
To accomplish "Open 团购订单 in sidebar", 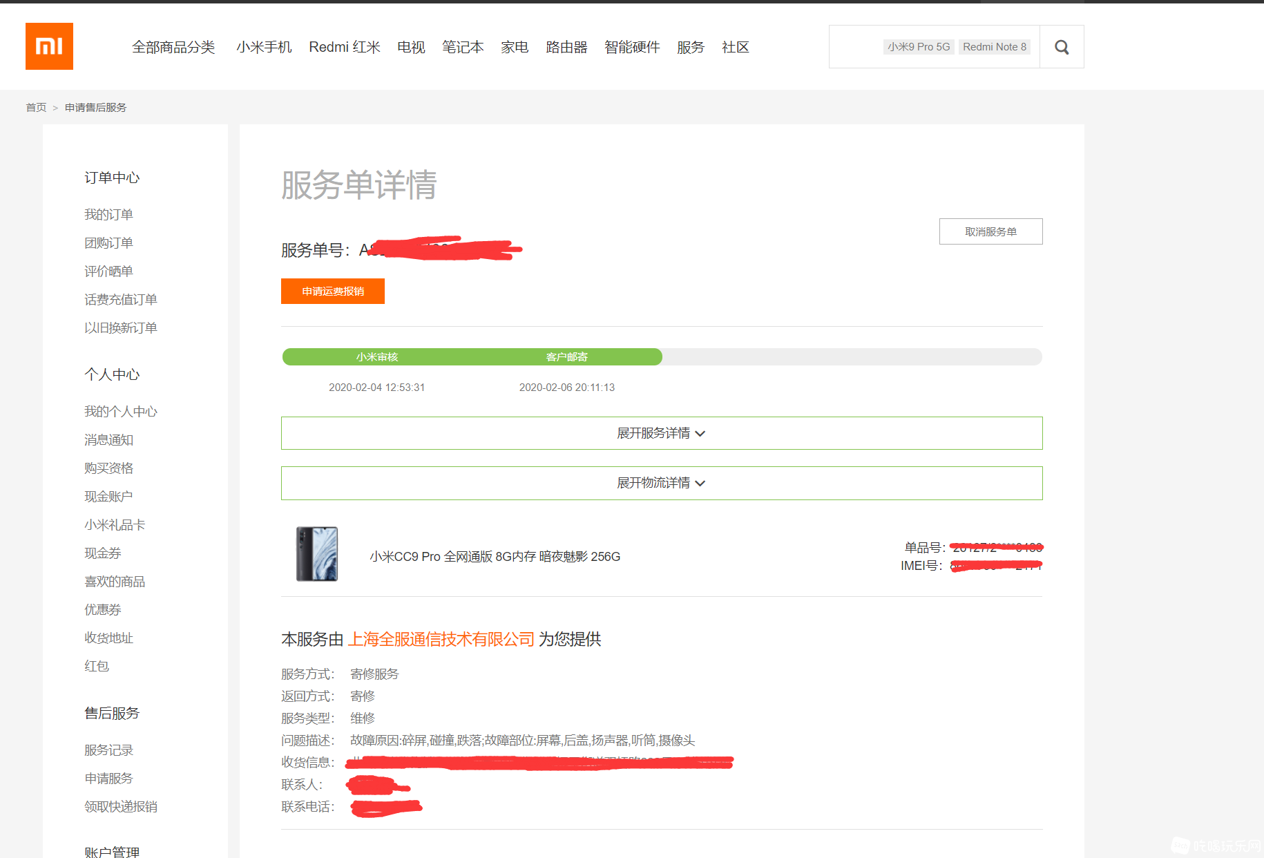I will [x=108, y=243].
